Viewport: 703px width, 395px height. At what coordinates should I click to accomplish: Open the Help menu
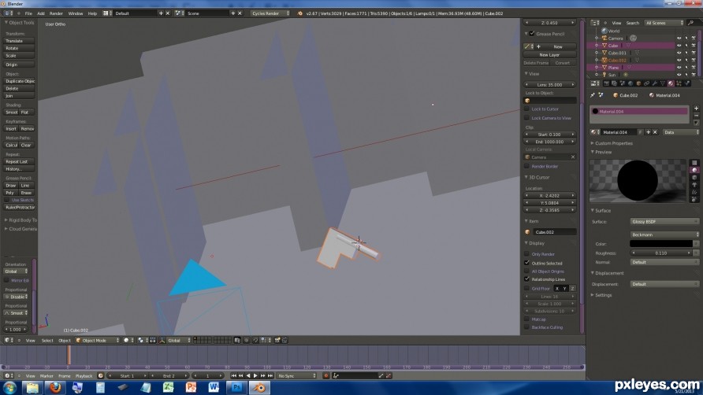92,13
